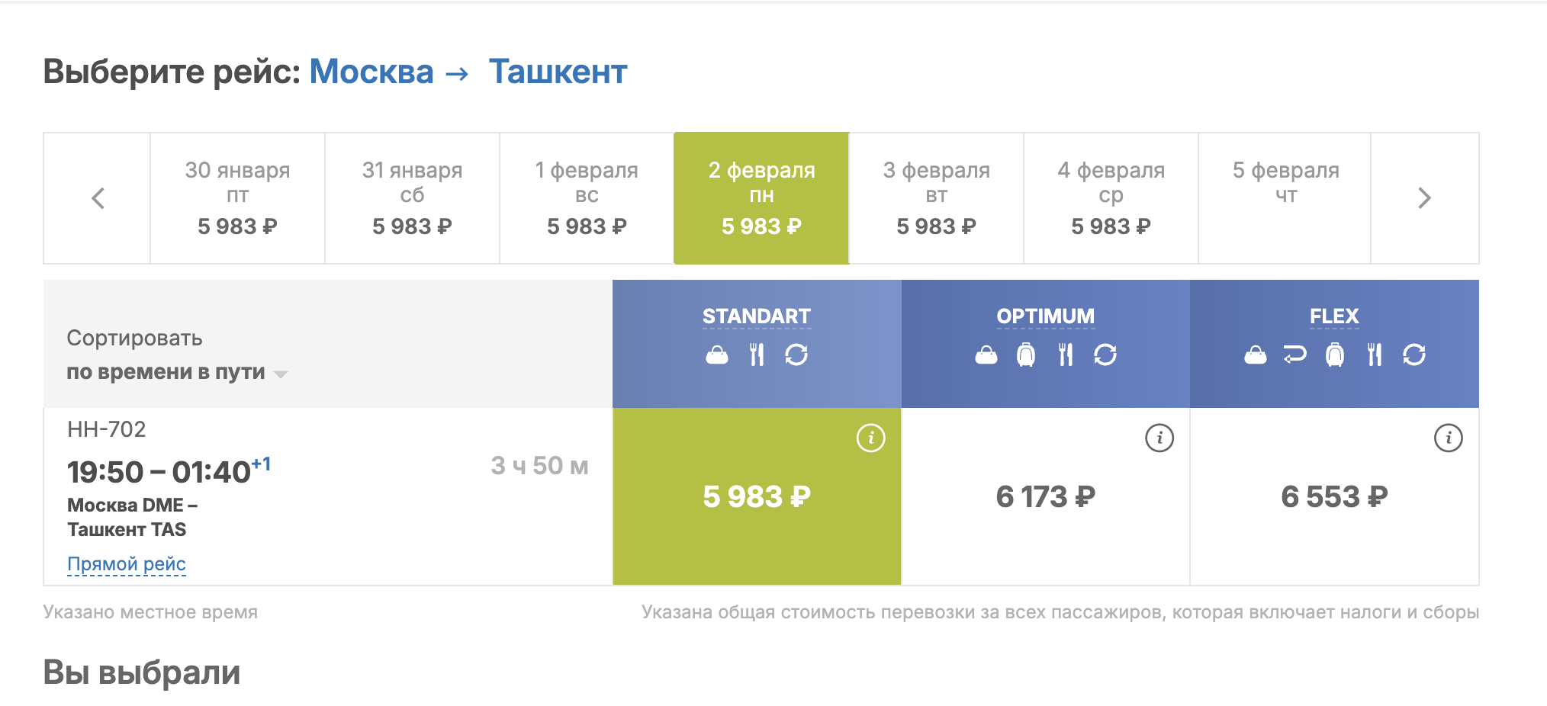Screen dimensions: 1547x706
Task: Click the Standart hand luggage icon
Action: coord(717,355)
